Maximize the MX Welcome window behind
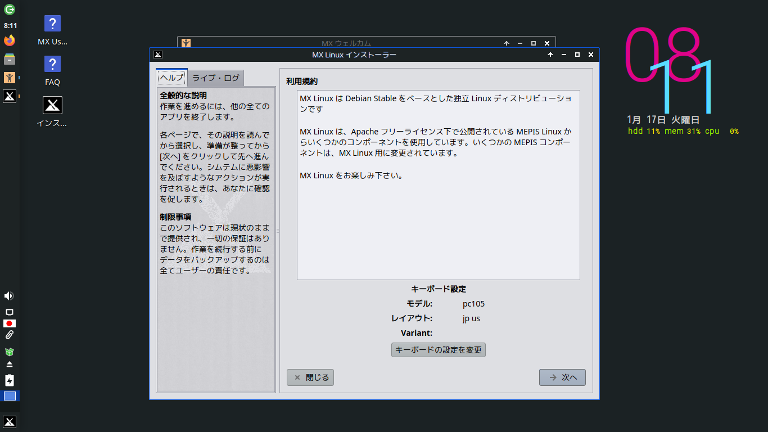The height and width of the screenshot is (432, 768). (534, 43)
